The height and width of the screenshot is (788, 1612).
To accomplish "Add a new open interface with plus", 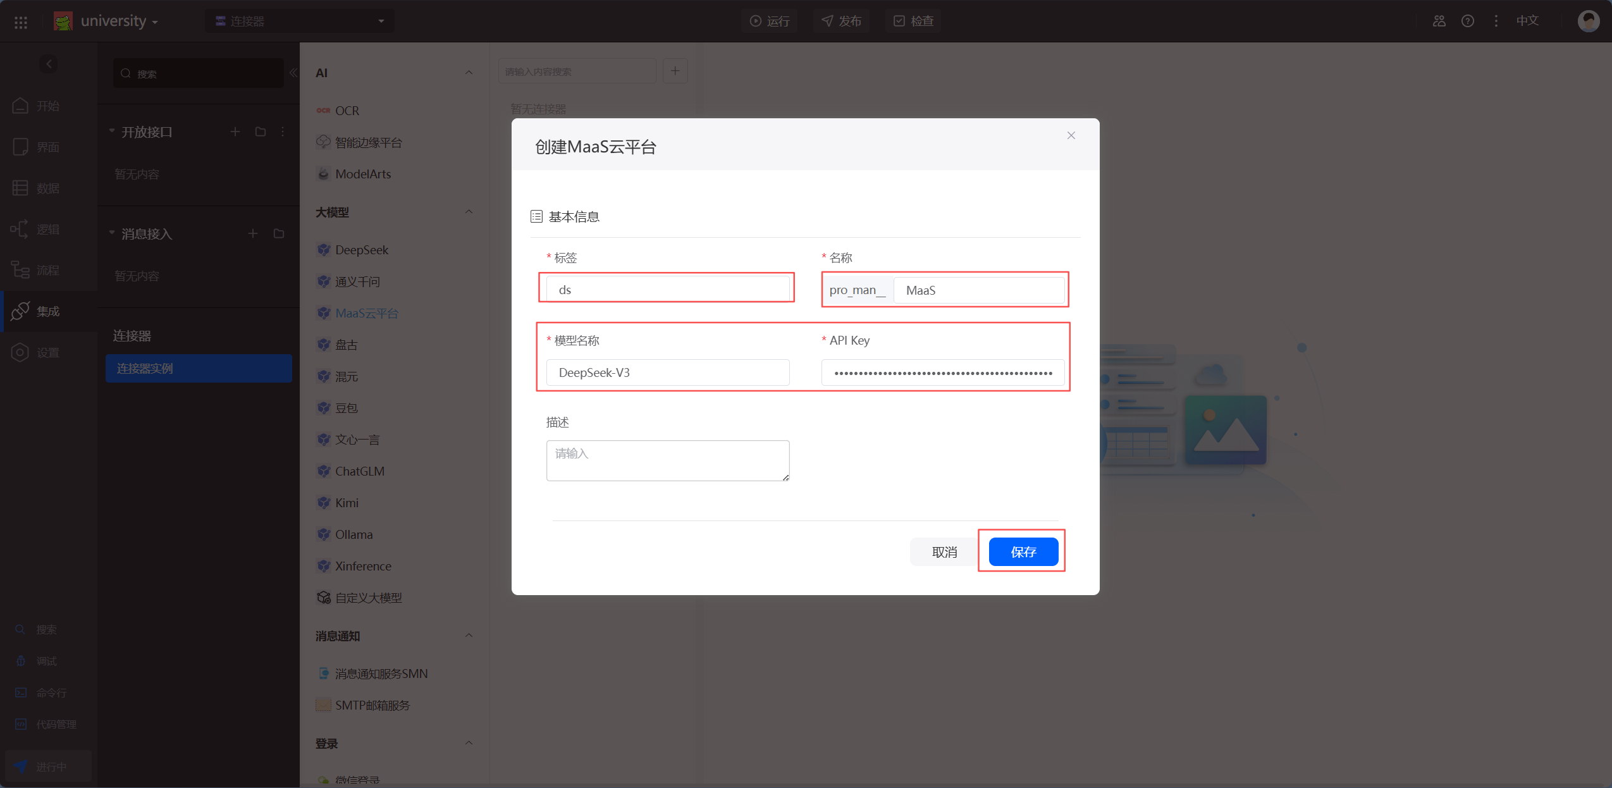I will coord(235,132).
